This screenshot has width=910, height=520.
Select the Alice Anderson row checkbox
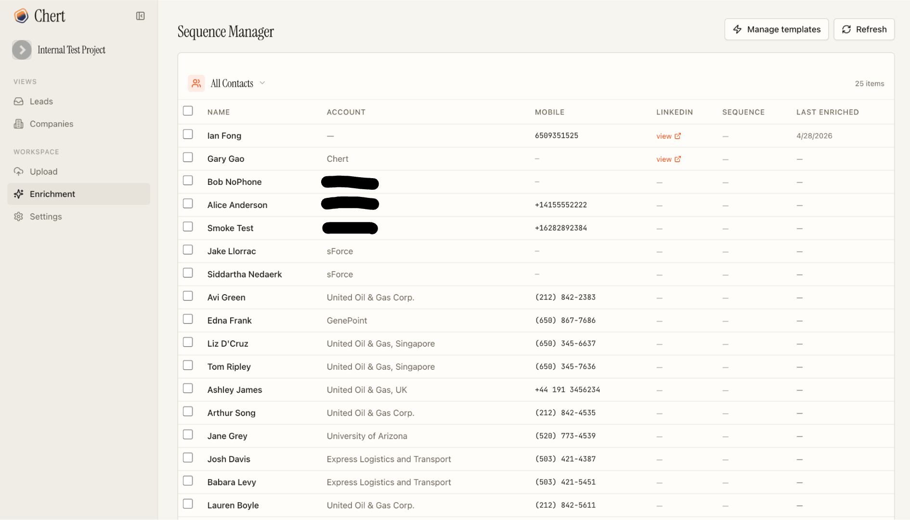[188, 204]
